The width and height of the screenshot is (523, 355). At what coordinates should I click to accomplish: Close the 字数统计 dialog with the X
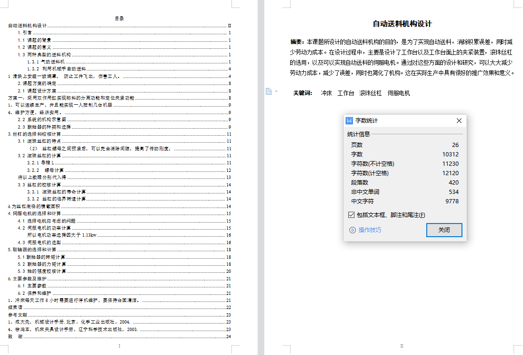(459, 121)
